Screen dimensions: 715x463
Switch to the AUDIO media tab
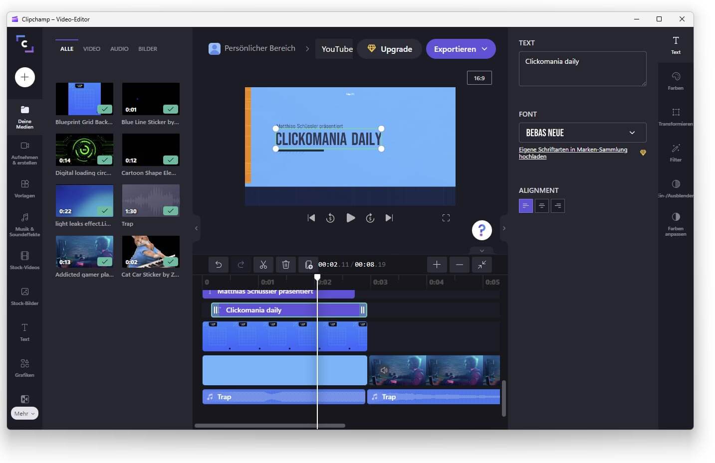(119, 49)
